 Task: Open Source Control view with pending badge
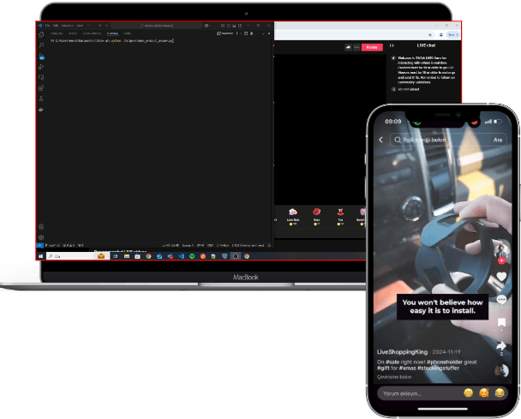coord(41,56)
